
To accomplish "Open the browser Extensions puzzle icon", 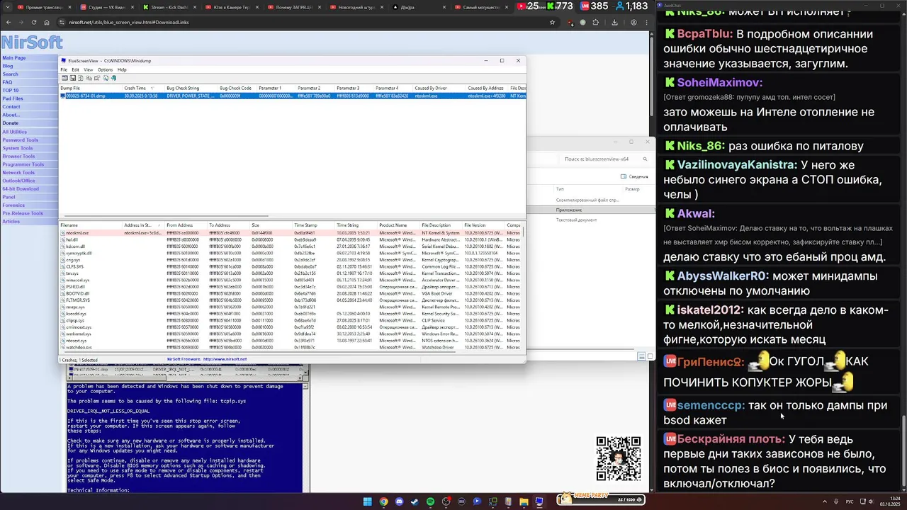I will click(x=596, y=22).
